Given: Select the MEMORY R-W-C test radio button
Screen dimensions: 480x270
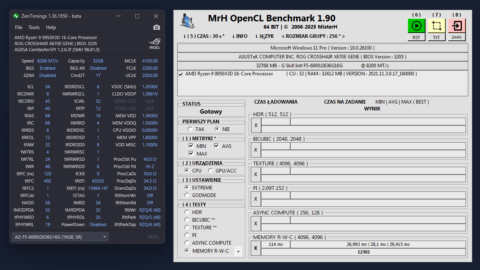Looking at the screenshot, I should pos(187,251).
